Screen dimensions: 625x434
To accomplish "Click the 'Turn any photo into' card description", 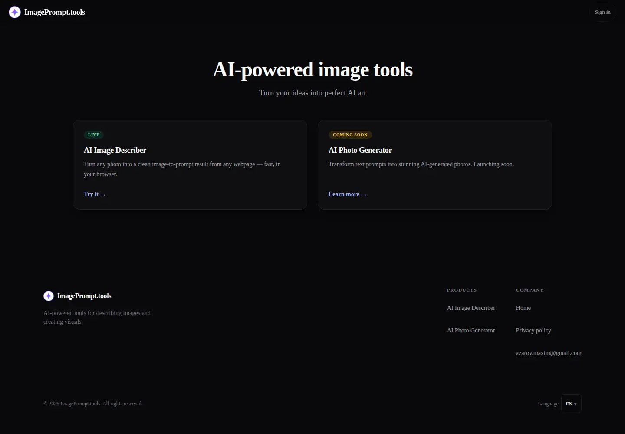I will [182, 169].
